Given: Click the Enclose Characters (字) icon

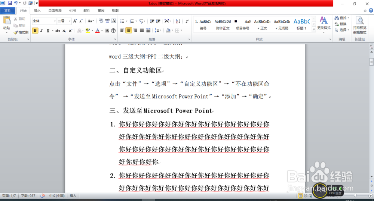Looking at the screenshot, I should tap(113, 31).
